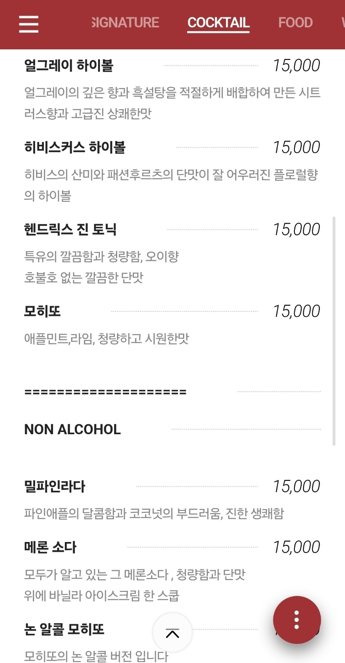This screenshot has height=663, width=345.
Task: Switch to the SIGNATURE tab
Action: pyautogui.click(x=125, y=22)
